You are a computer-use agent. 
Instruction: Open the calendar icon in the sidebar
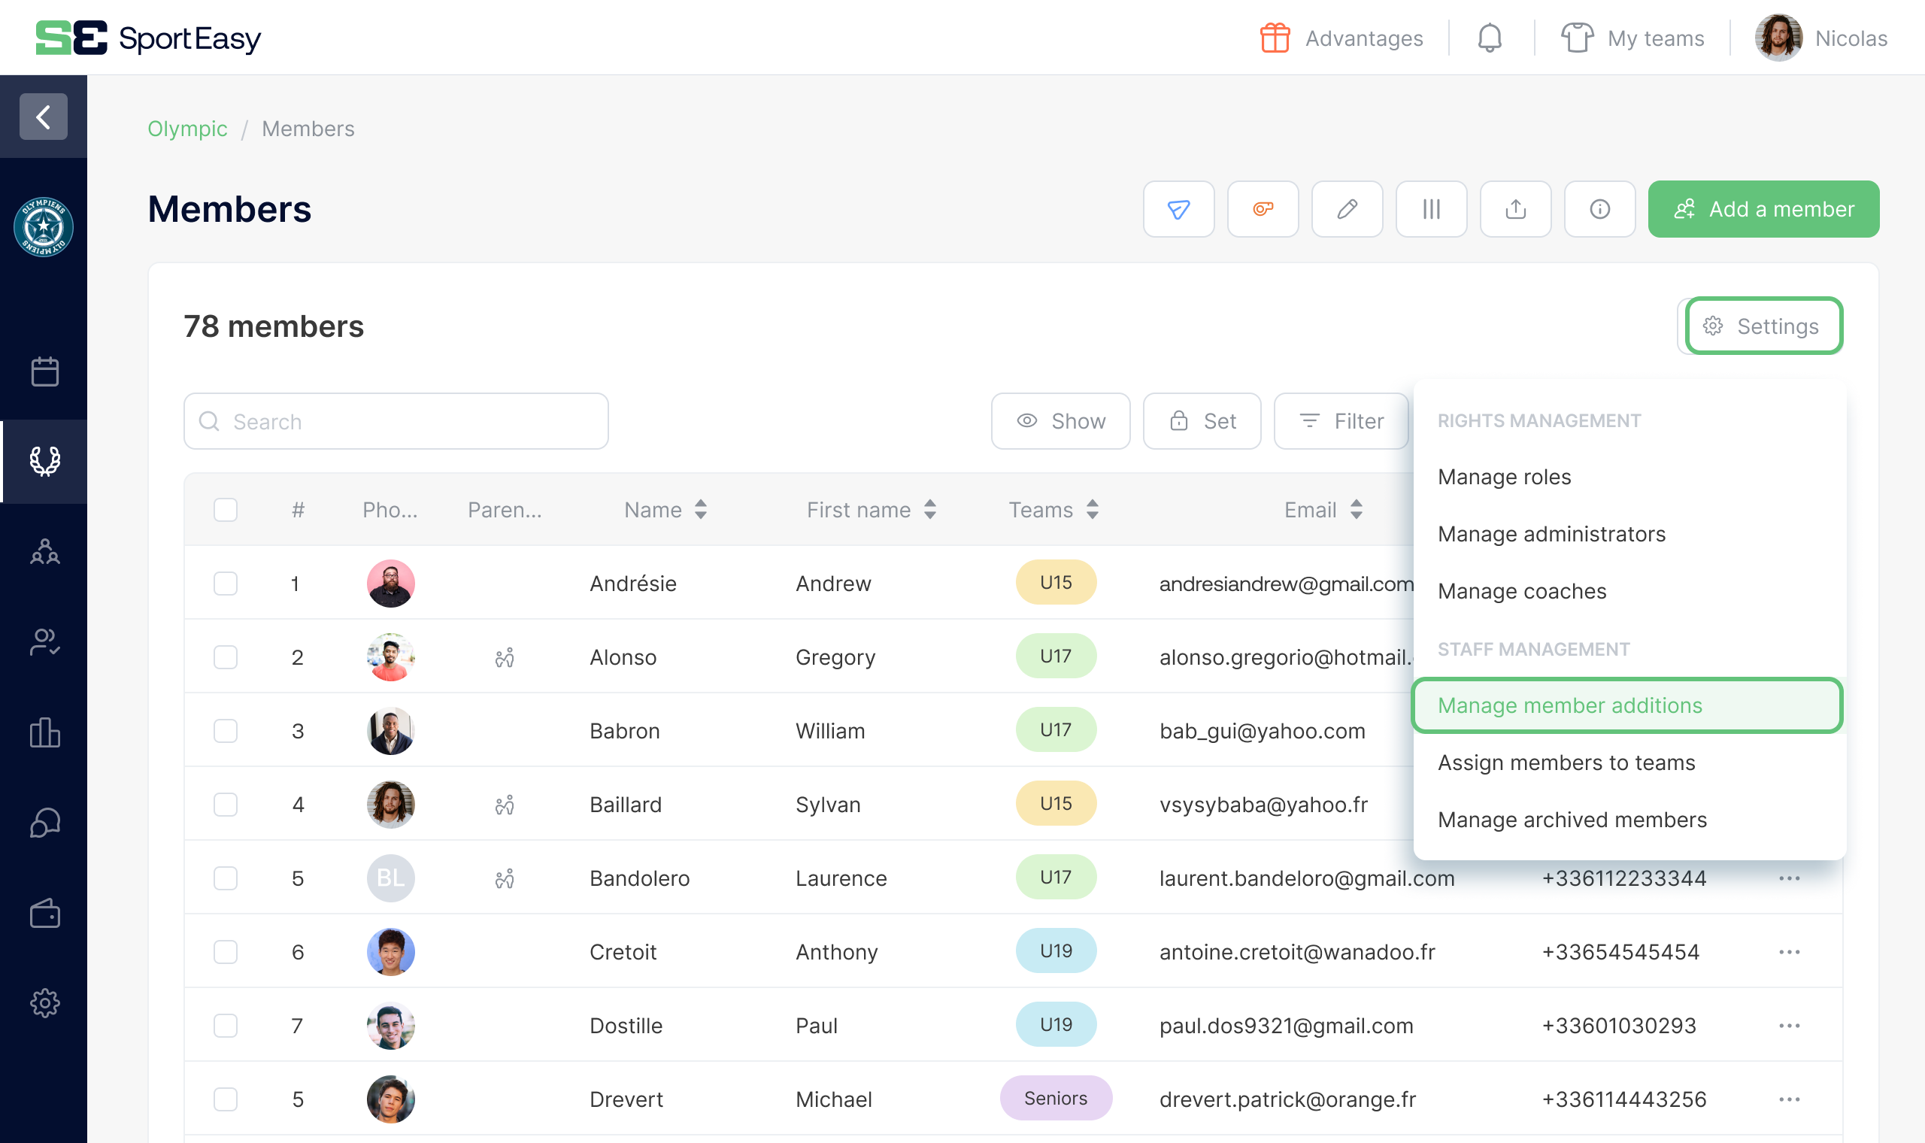pyautogui.click(x=44, y=371)
